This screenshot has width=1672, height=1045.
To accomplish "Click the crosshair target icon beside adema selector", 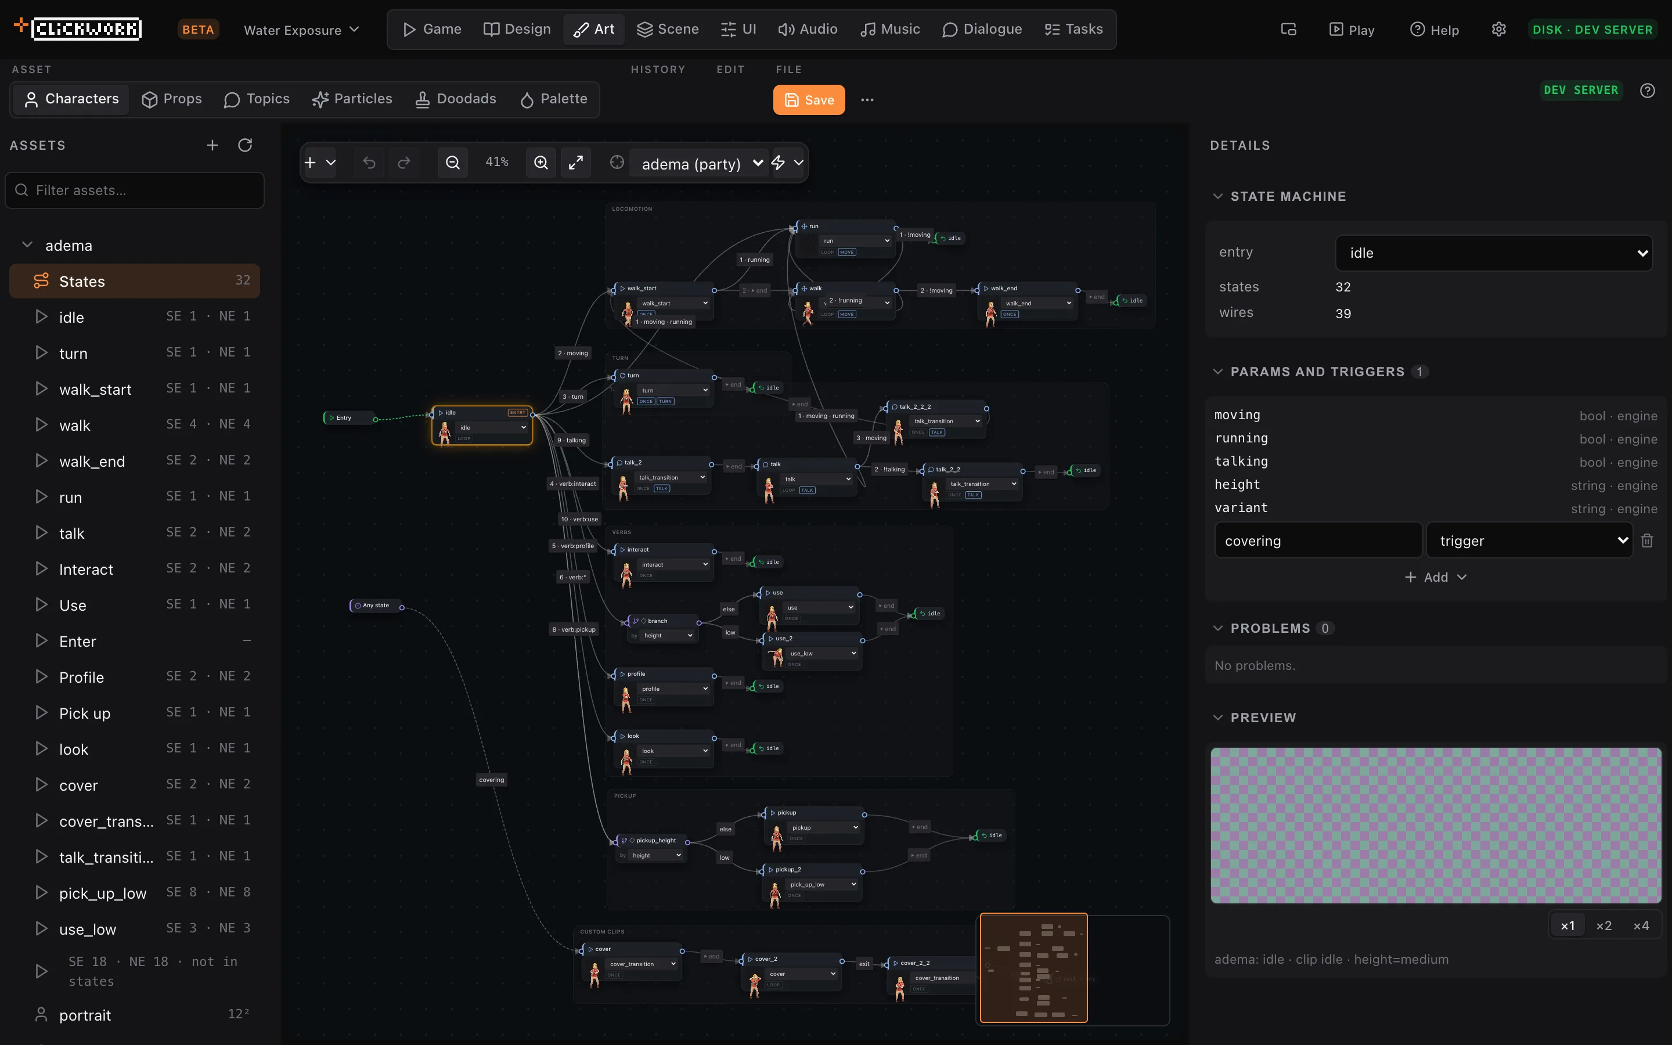I will (x=617, y=163).
